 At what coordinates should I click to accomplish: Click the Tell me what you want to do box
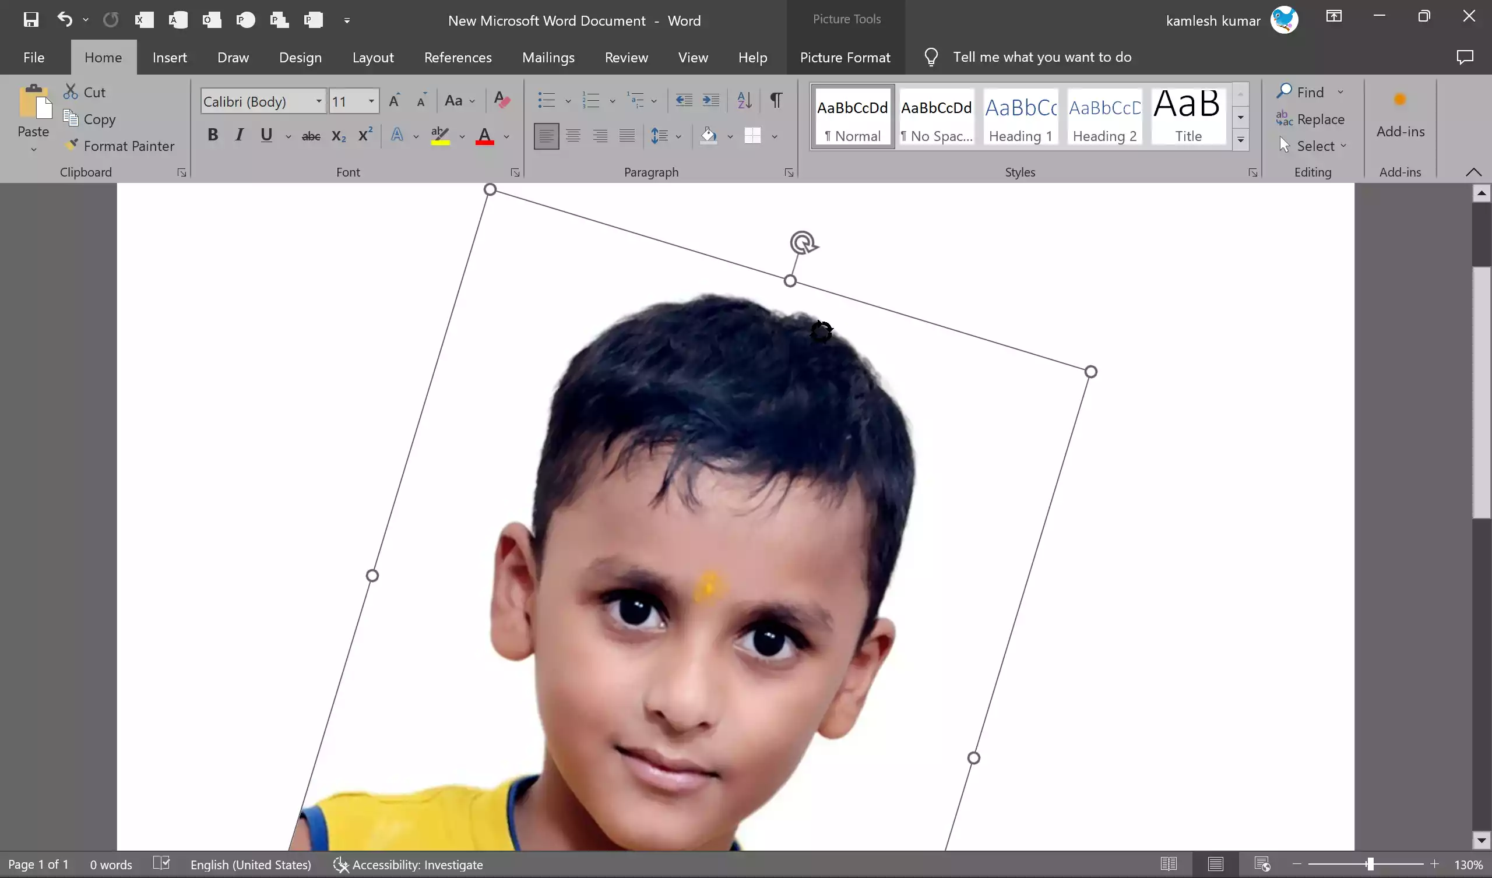(1041, 57)
